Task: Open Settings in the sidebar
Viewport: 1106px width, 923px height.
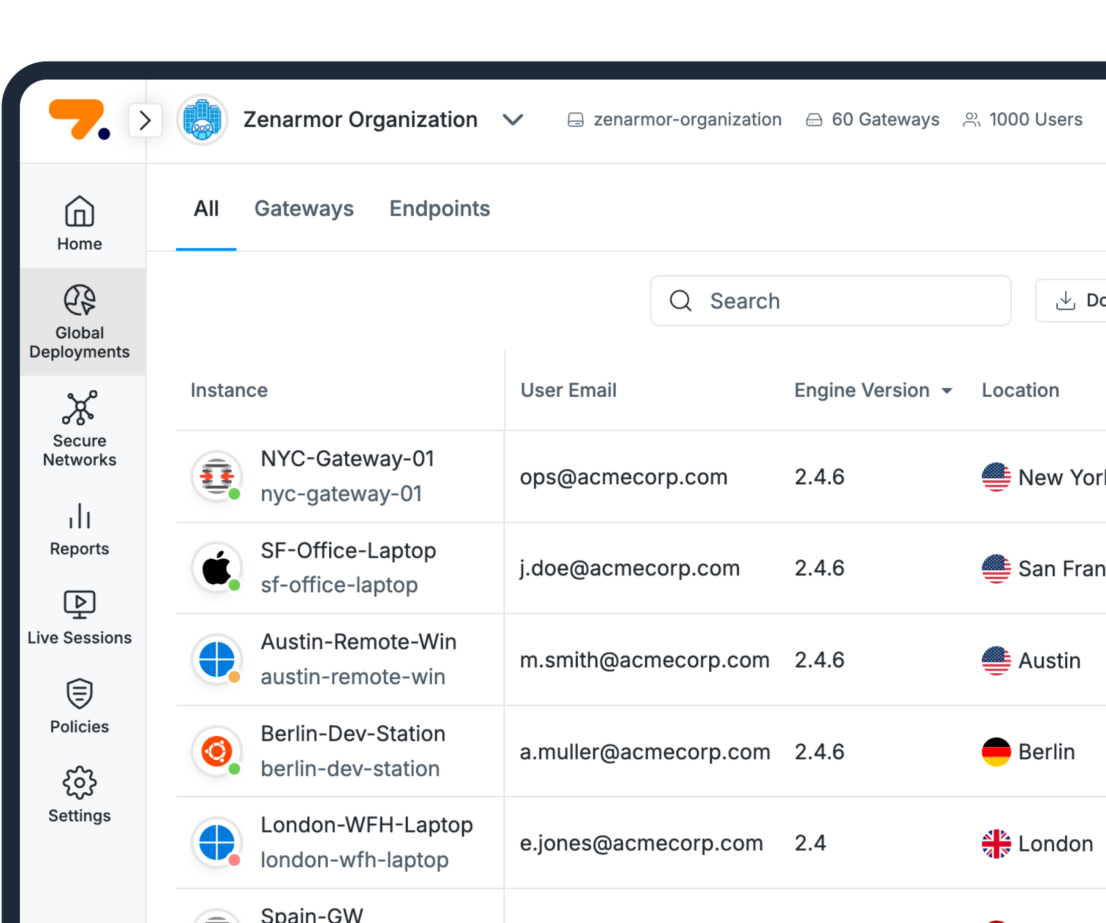Action: click(80, 795)
